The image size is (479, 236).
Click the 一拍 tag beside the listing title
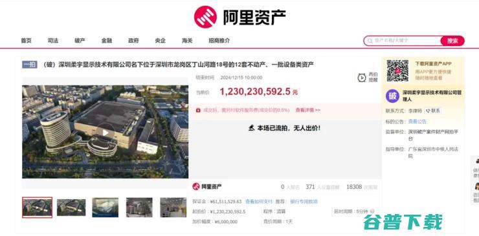(30, 65)
